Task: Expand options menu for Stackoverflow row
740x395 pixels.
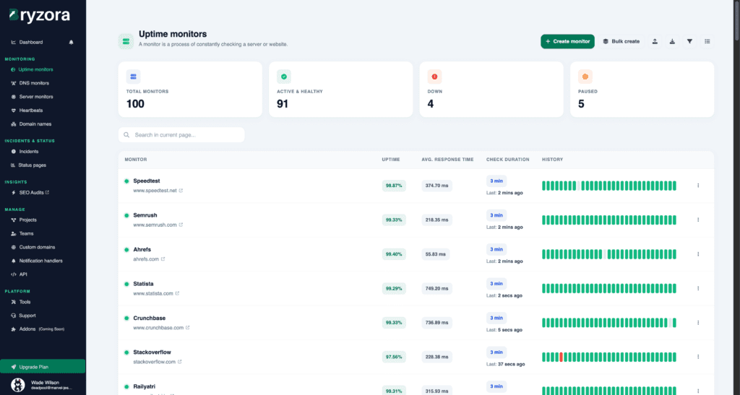Action: pyautogui.click(x=698, y=357)
